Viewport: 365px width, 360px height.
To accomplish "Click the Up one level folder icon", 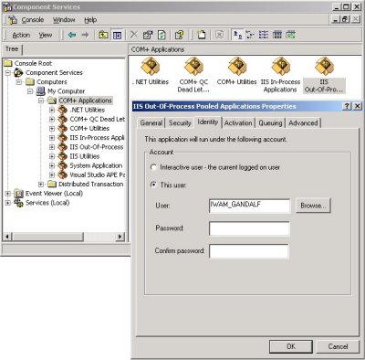I will point(103,35).
